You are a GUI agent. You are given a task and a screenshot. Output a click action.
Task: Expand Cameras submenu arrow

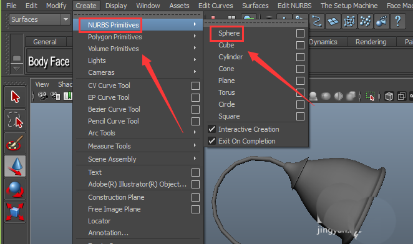(195, 71)
